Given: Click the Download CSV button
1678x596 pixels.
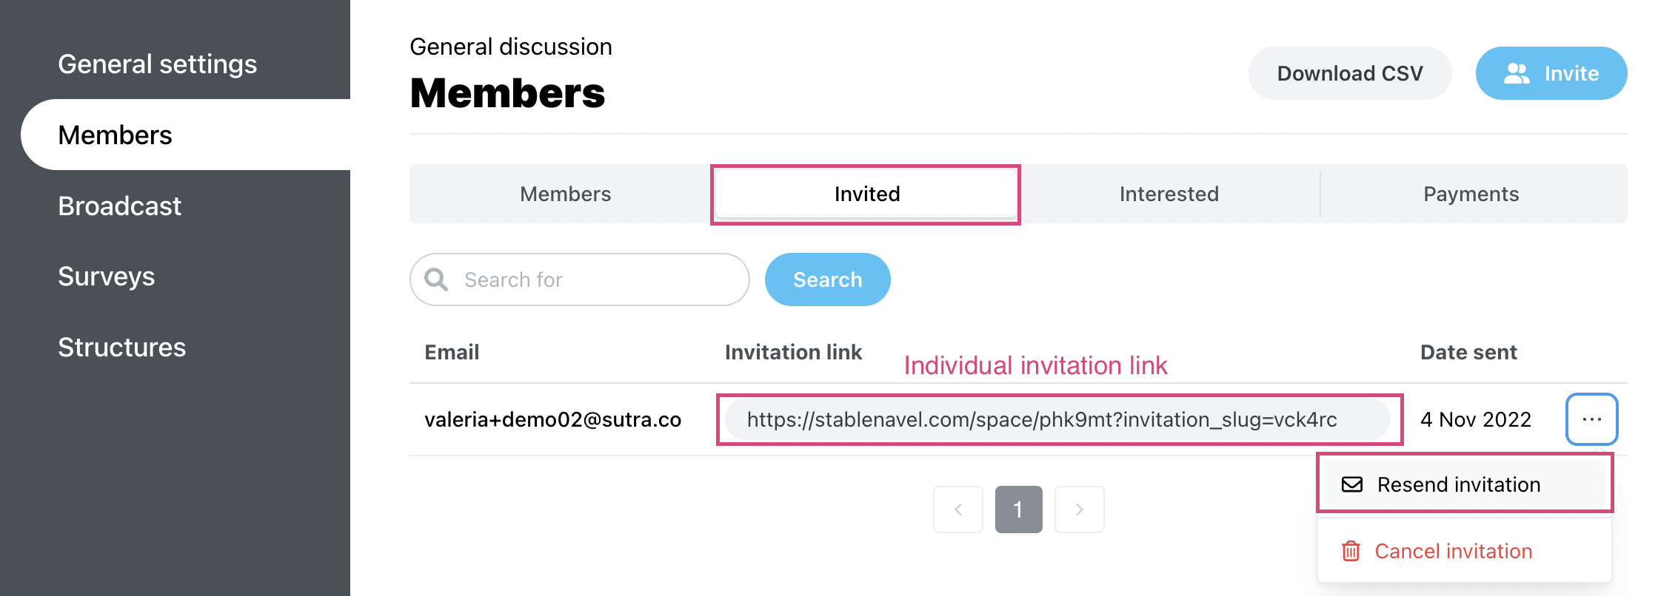Looking at the screenshot, I should tap(1350, 73).
